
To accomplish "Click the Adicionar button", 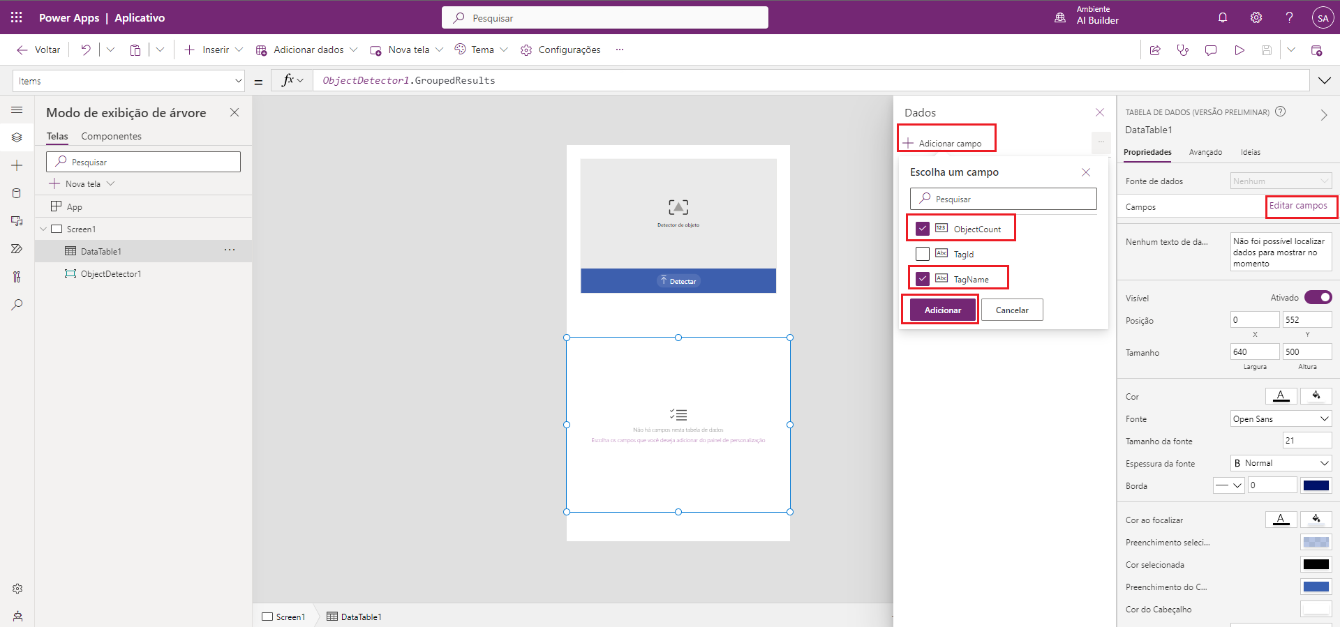I will point(942,310).
